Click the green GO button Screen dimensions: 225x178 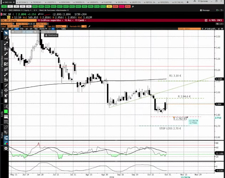(x=4, y=6)
